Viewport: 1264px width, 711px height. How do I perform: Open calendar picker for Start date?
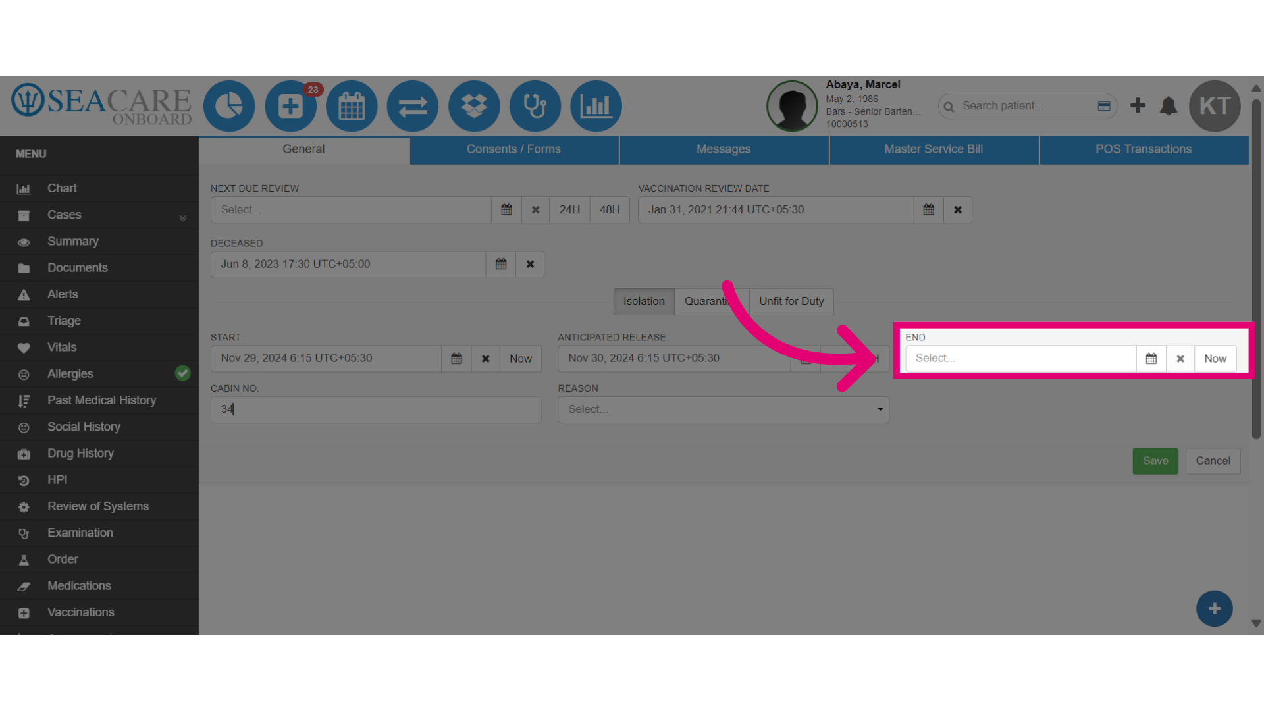click(456, 359)
